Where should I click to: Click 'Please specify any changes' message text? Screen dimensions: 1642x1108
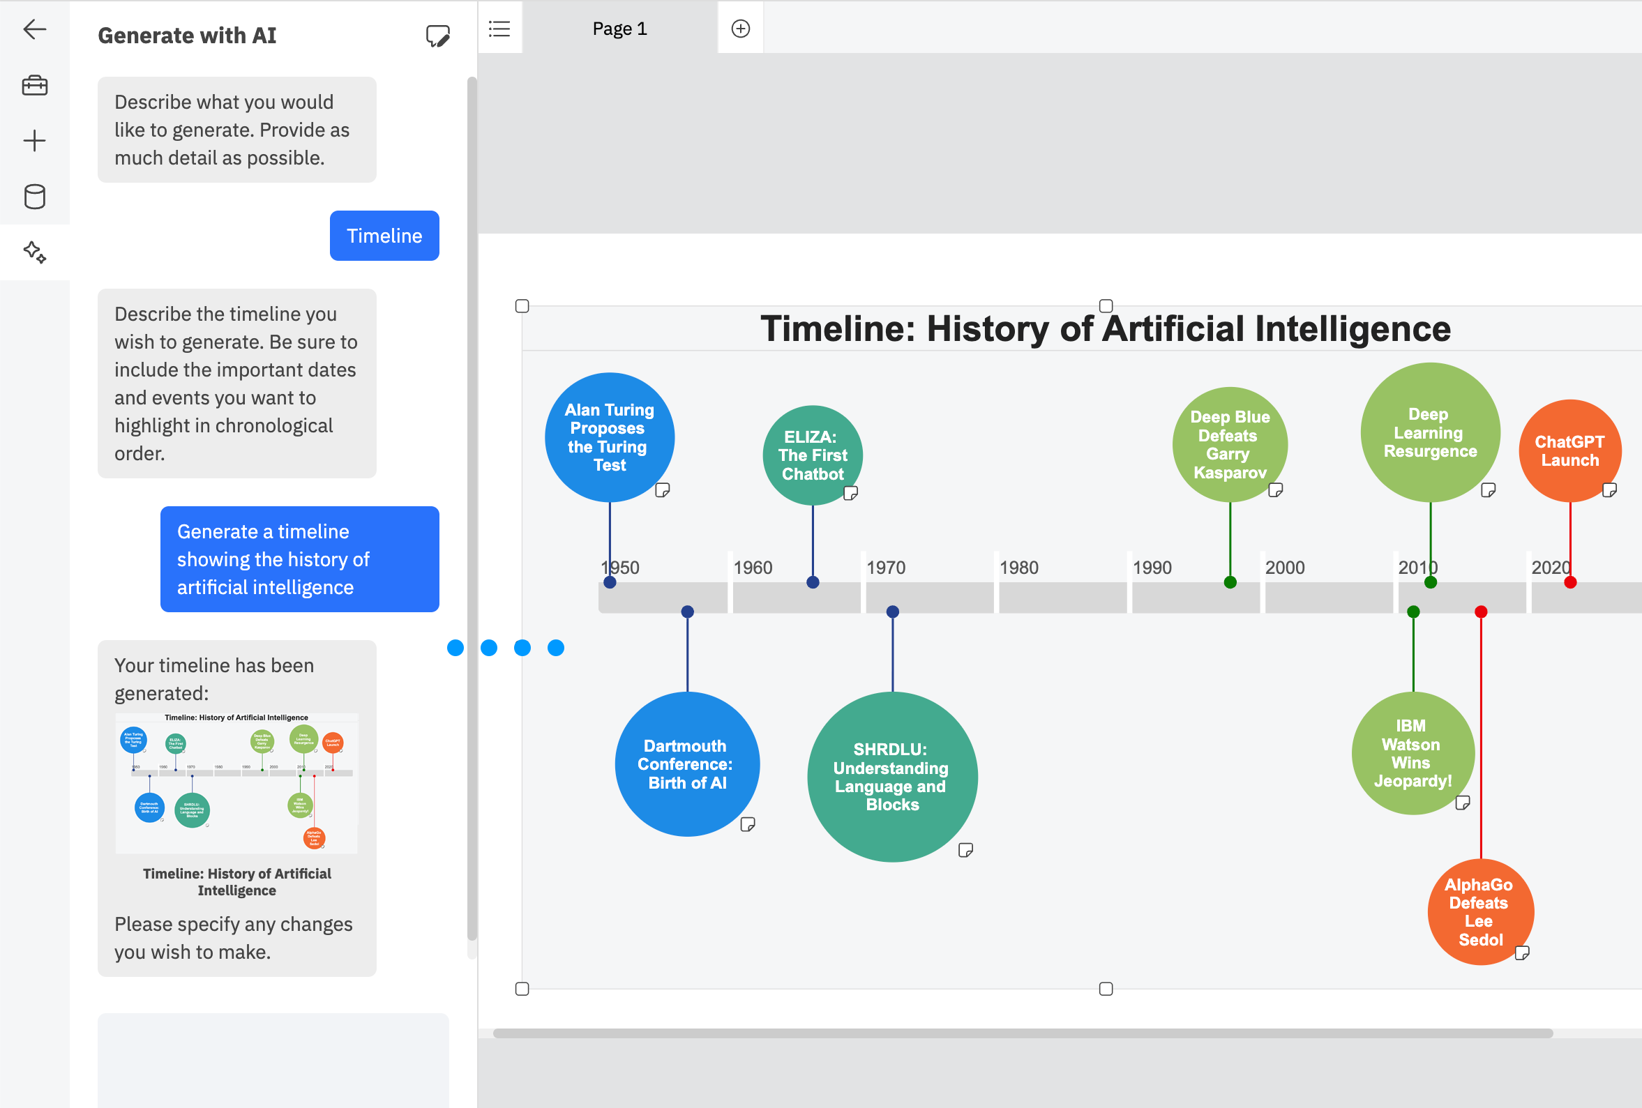pyautogui.click(x=233, y=938)
